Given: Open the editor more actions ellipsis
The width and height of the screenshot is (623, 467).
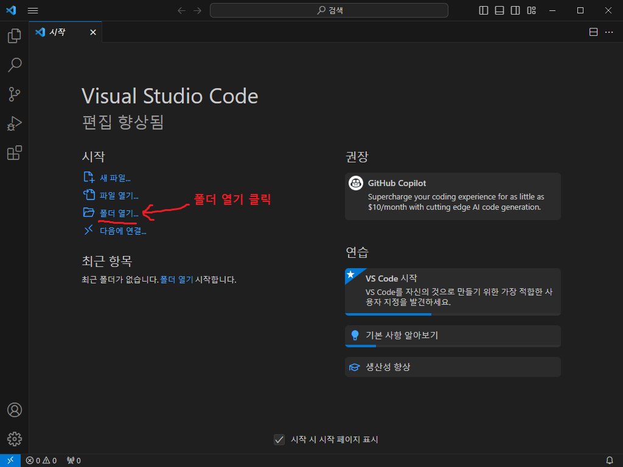Looking at the screenshot, I should click(608, 32).
